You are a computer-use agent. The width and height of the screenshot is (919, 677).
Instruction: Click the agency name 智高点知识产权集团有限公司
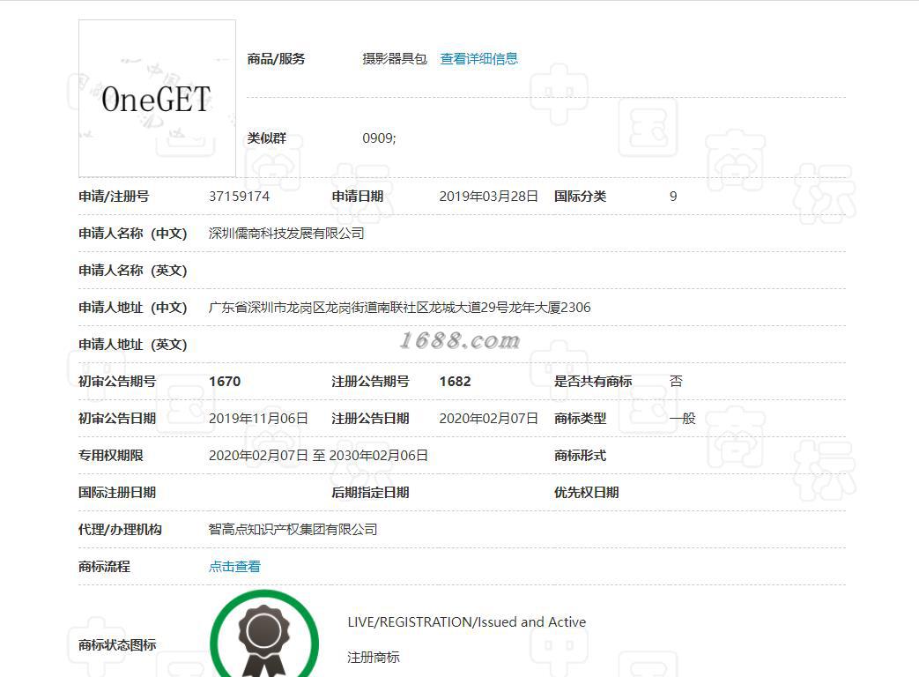click(293, 529)
